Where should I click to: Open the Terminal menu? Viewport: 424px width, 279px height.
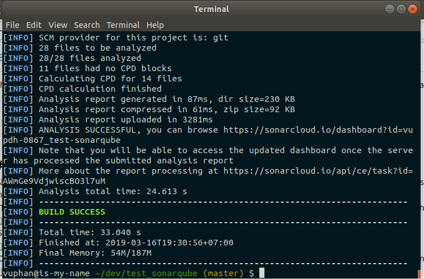pos(123,25)
